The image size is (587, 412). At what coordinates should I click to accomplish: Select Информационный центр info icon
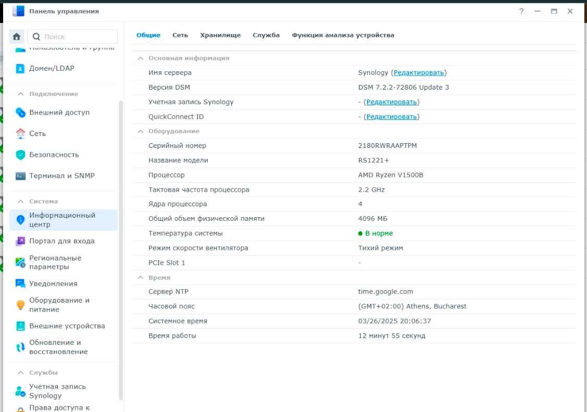pyautogui.click(x=20, y=220)
